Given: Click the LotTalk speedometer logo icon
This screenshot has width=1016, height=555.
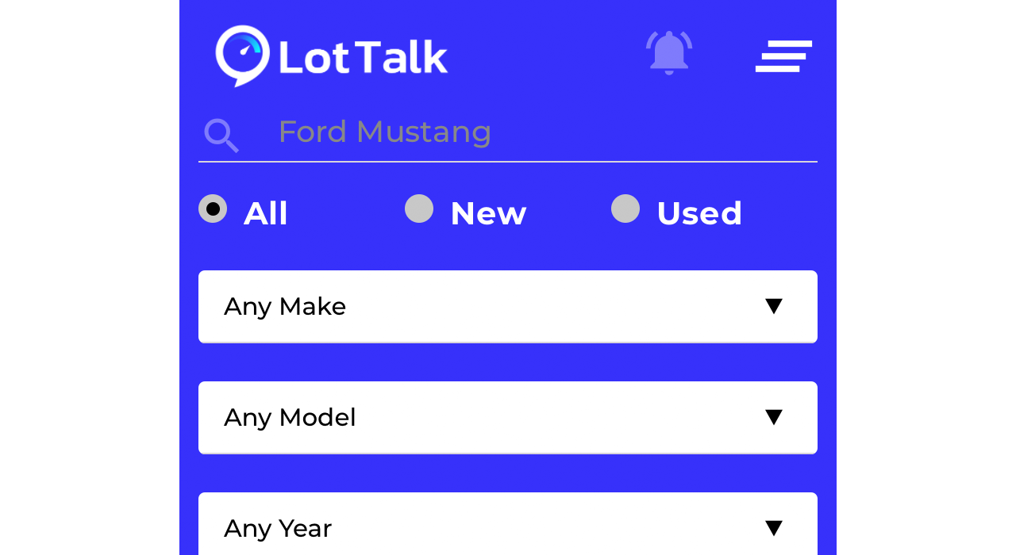Looking at the screenshot, I should [x=243, y=55].
